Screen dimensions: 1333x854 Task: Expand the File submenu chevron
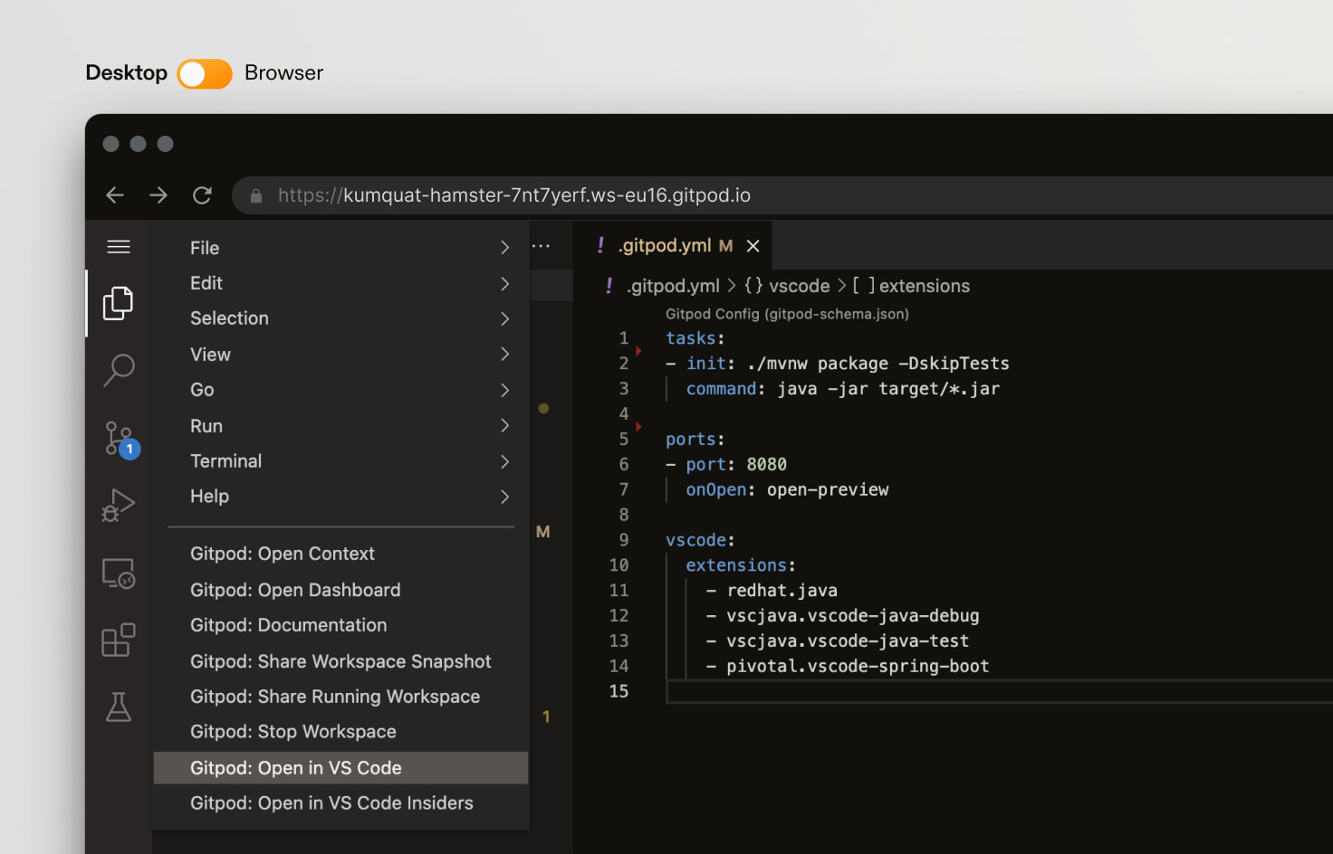[504, 247]
